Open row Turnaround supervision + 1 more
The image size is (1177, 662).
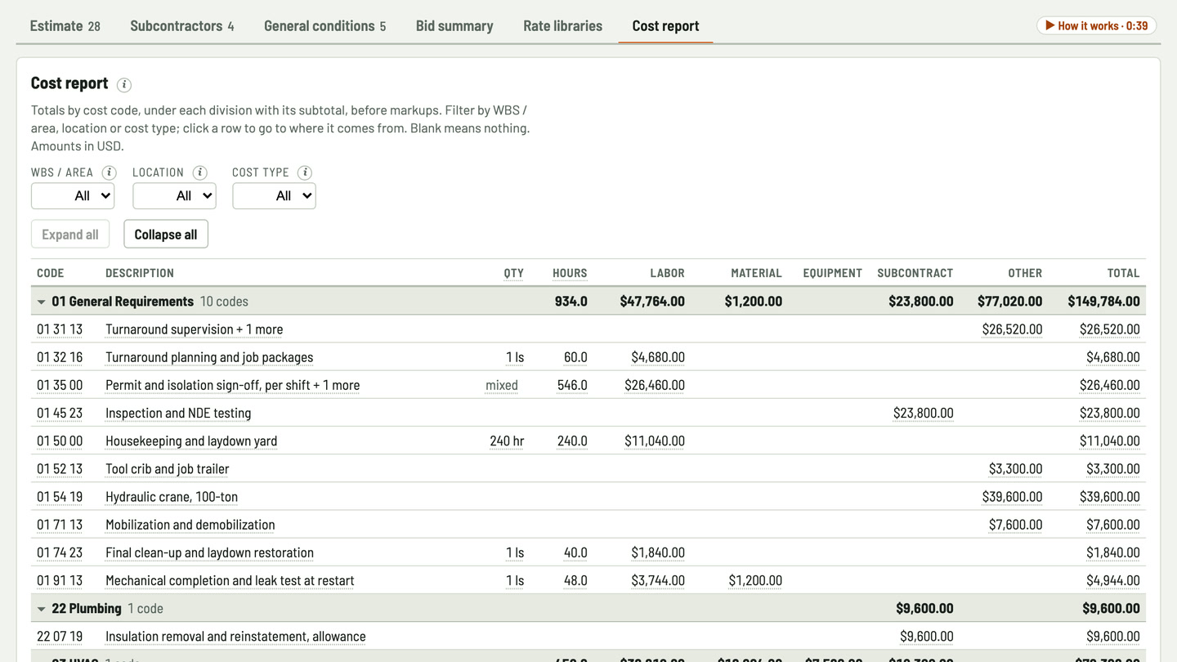click(588, 329)
